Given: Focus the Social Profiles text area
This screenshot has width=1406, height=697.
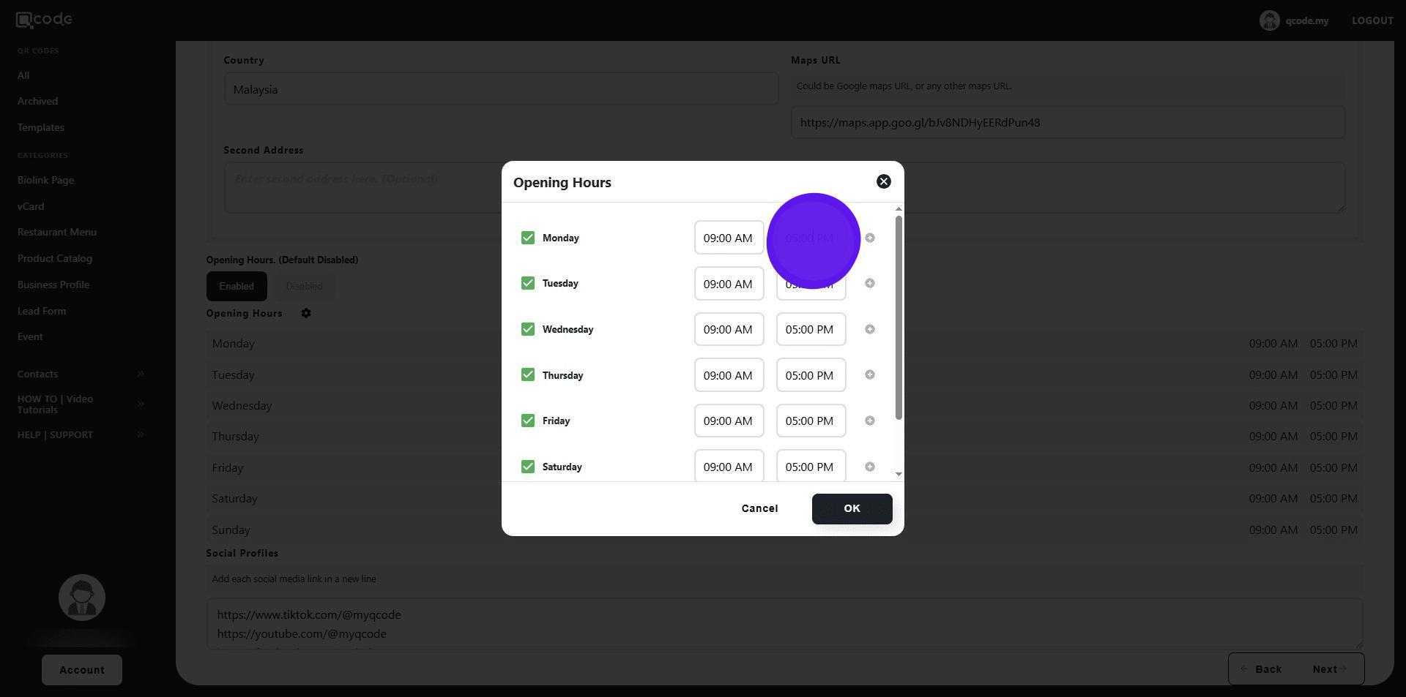Looking at the screenshot, I should (x=784, y=624).
